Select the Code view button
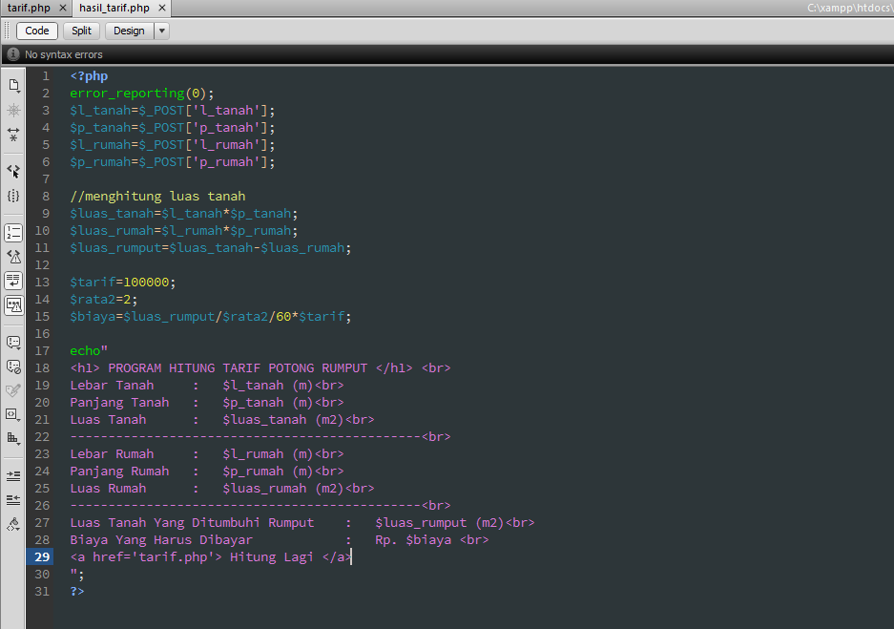 [37, 31]
